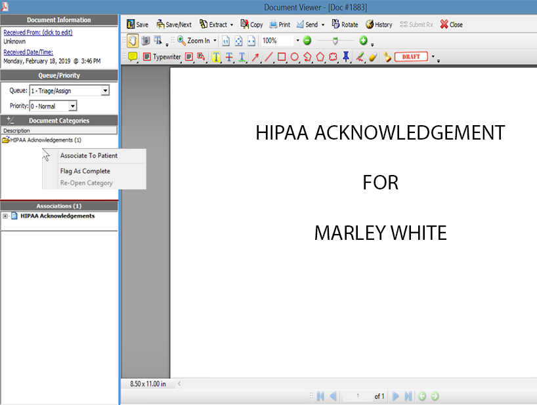The height and width of the screenshot is (405, 537).
Task: Choose the rectangle shape tool
Action: pos(281,57)
